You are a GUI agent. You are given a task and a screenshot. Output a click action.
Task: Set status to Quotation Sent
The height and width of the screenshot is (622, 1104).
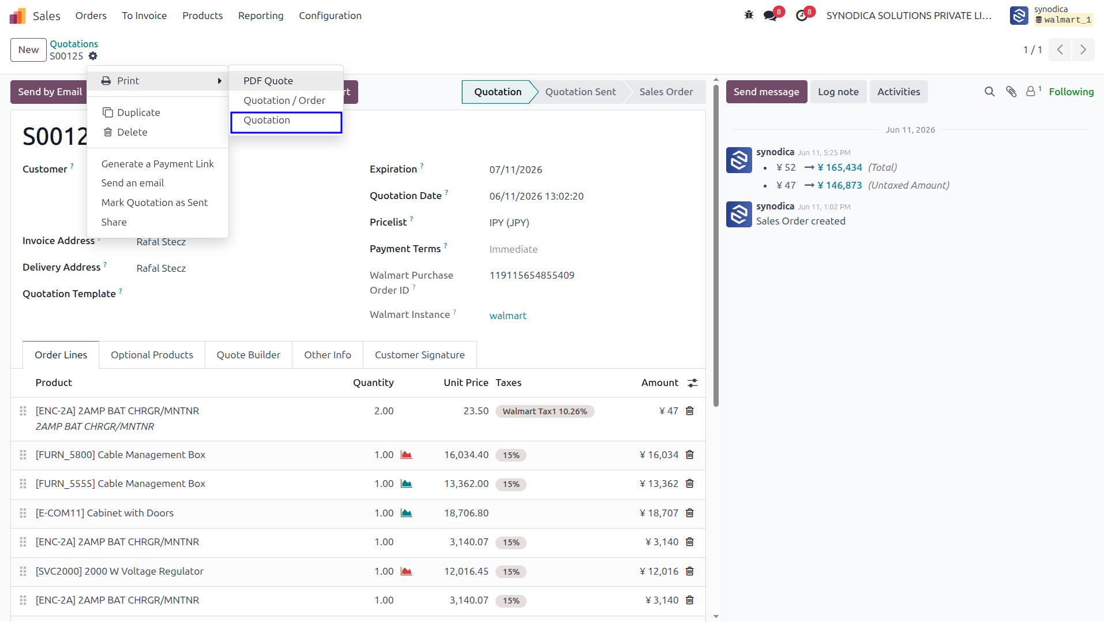tap(580, 92)
